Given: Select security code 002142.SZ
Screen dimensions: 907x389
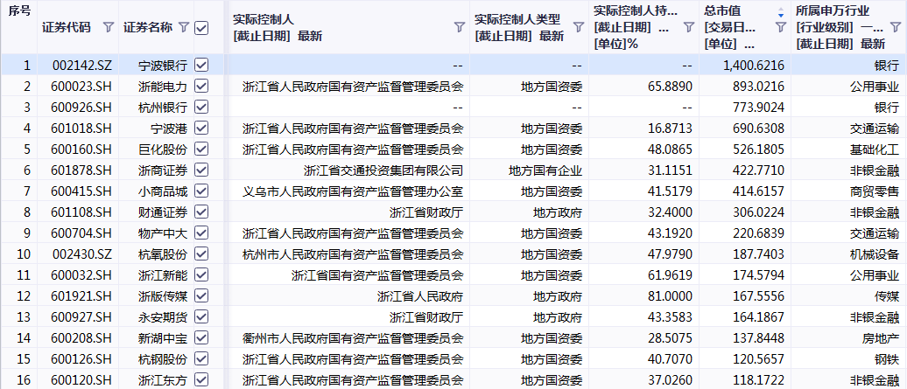Looking at the screenshot, I should pos(81,66).
